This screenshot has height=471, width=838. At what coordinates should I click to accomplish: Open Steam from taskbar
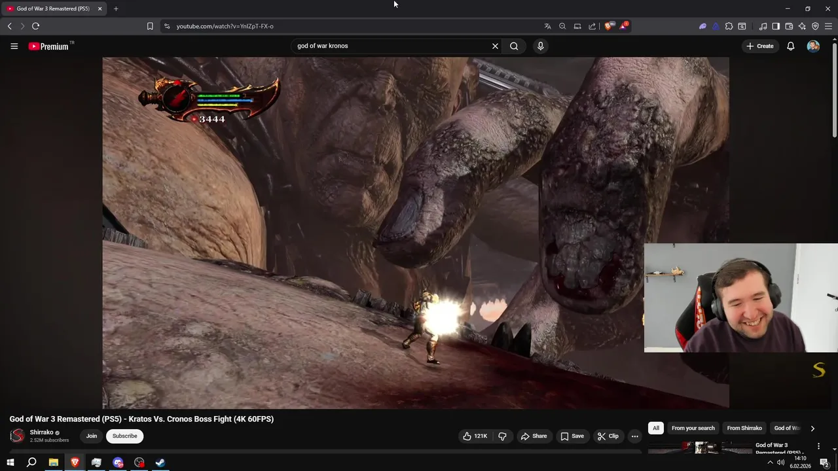160,462
